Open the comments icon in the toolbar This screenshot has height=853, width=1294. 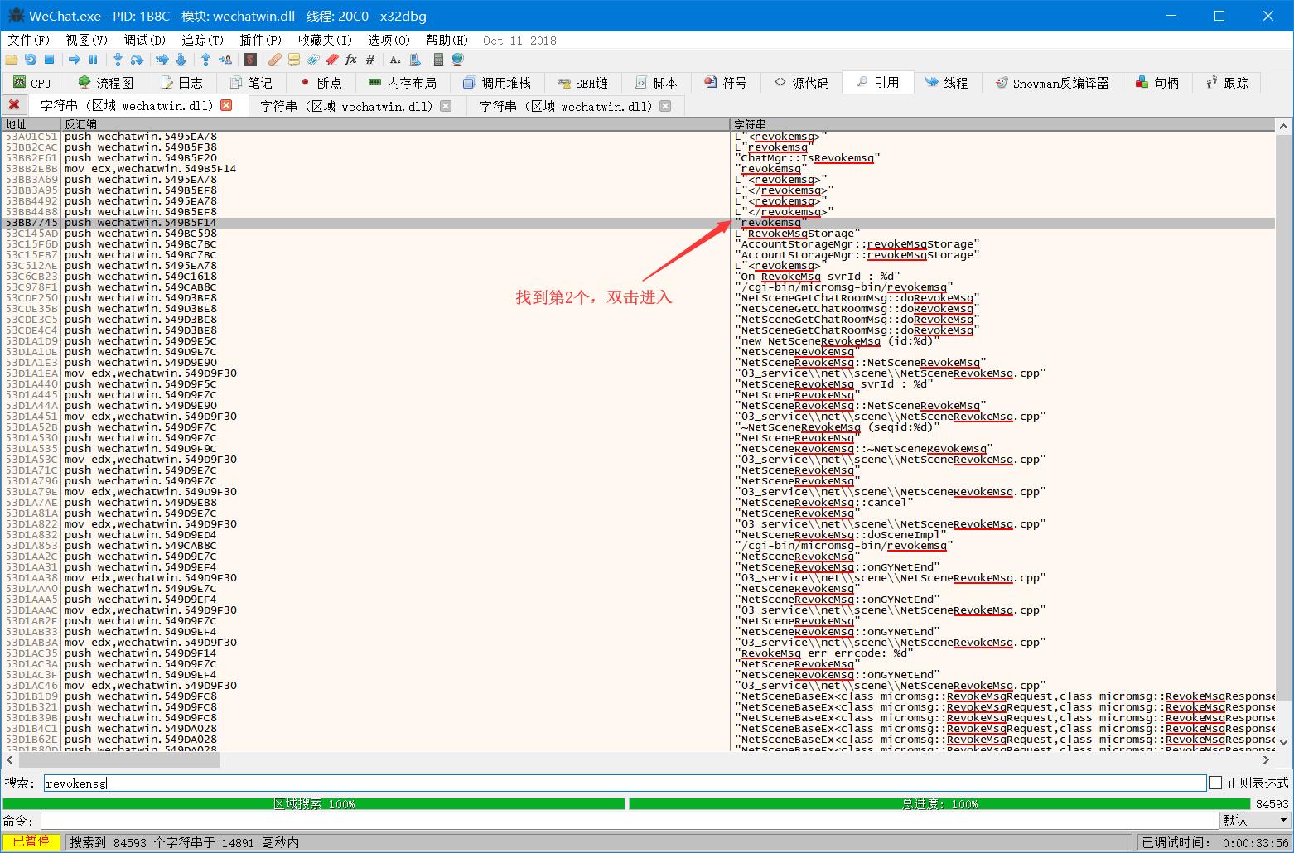294,60
